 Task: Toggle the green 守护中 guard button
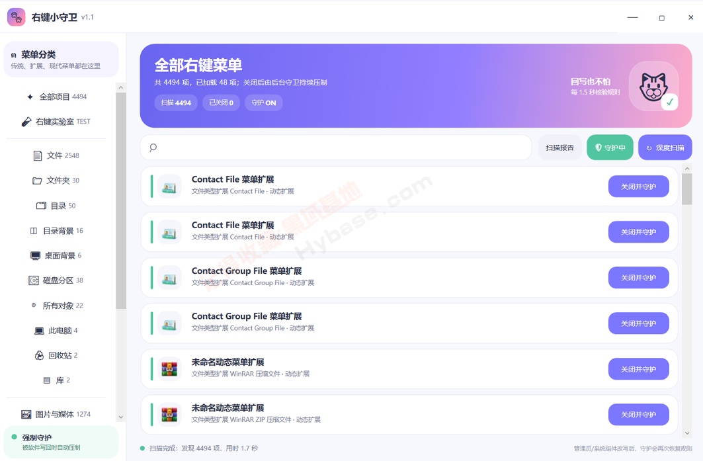pos(610,147)
